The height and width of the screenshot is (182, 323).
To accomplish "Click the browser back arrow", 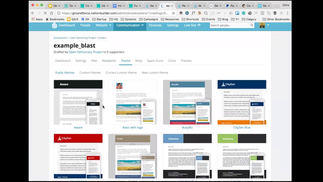I will coord(33,13).
